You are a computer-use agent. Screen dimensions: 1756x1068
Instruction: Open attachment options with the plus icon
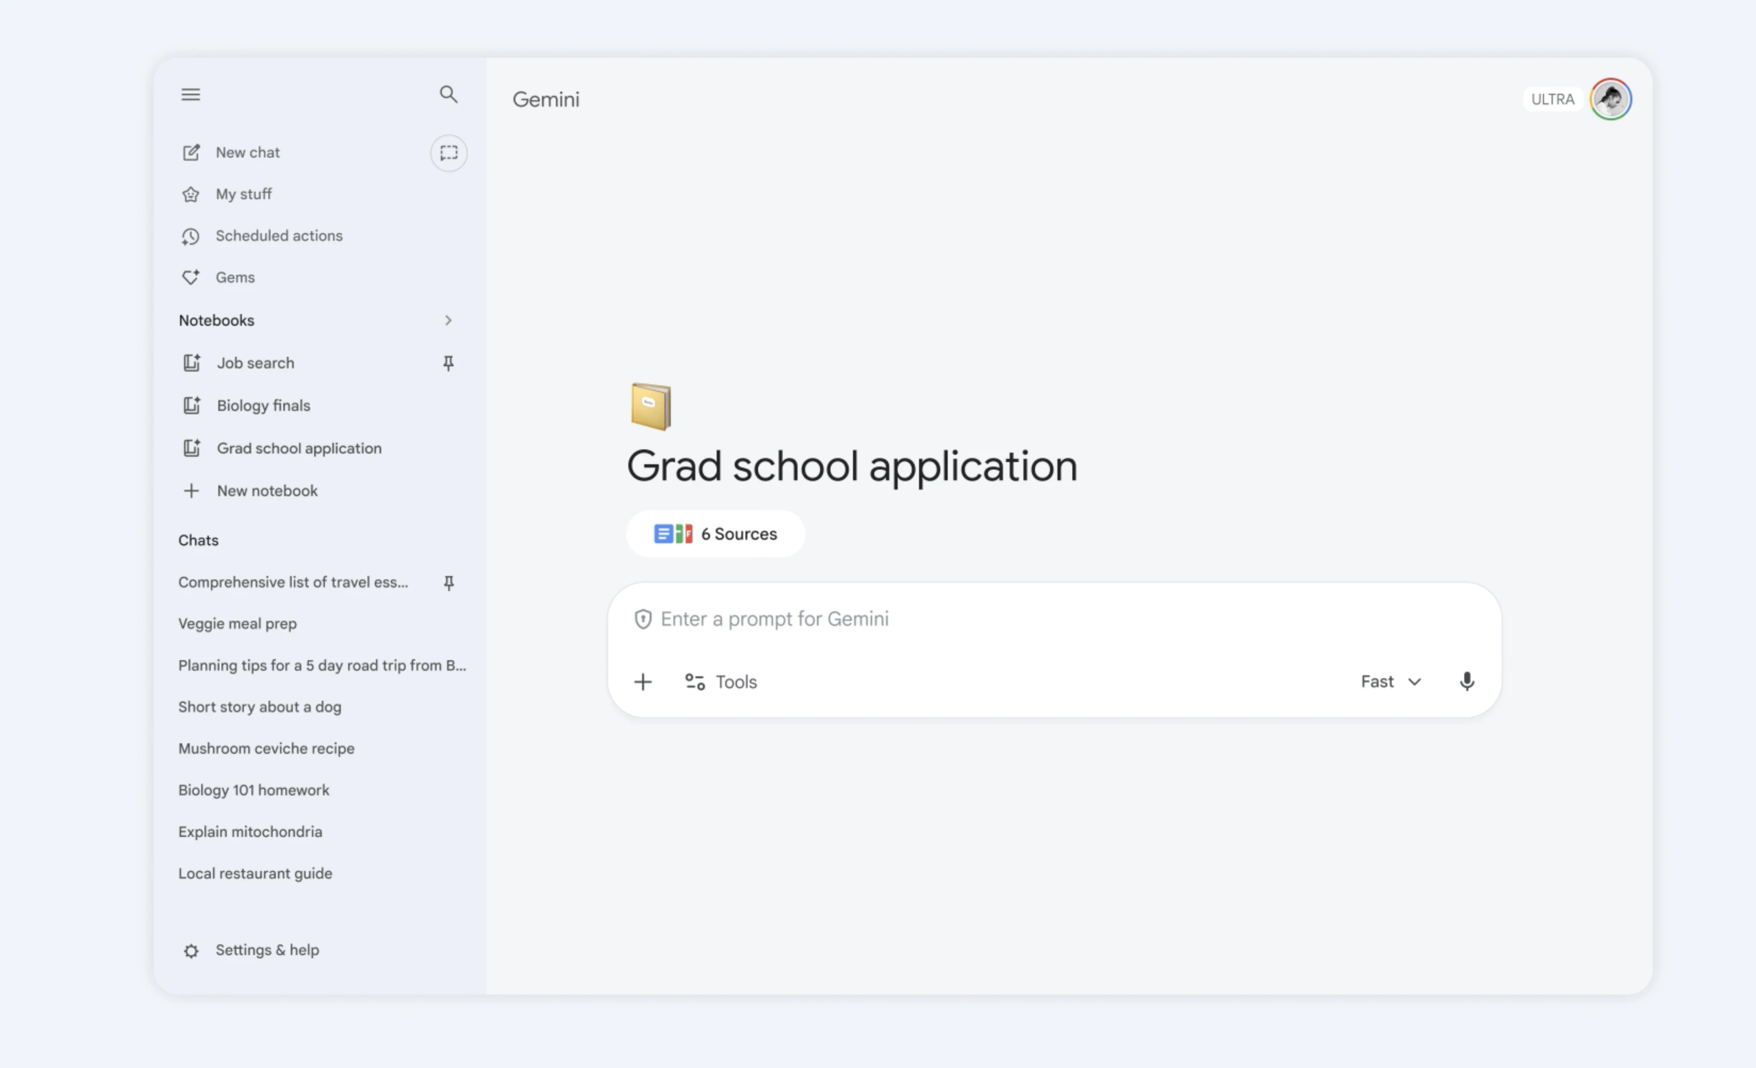pyautogui.click(x=642, y=682)
